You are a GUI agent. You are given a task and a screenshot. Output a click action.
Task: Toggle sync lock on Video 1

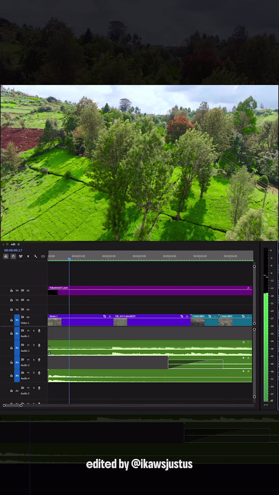coord(23,317)
